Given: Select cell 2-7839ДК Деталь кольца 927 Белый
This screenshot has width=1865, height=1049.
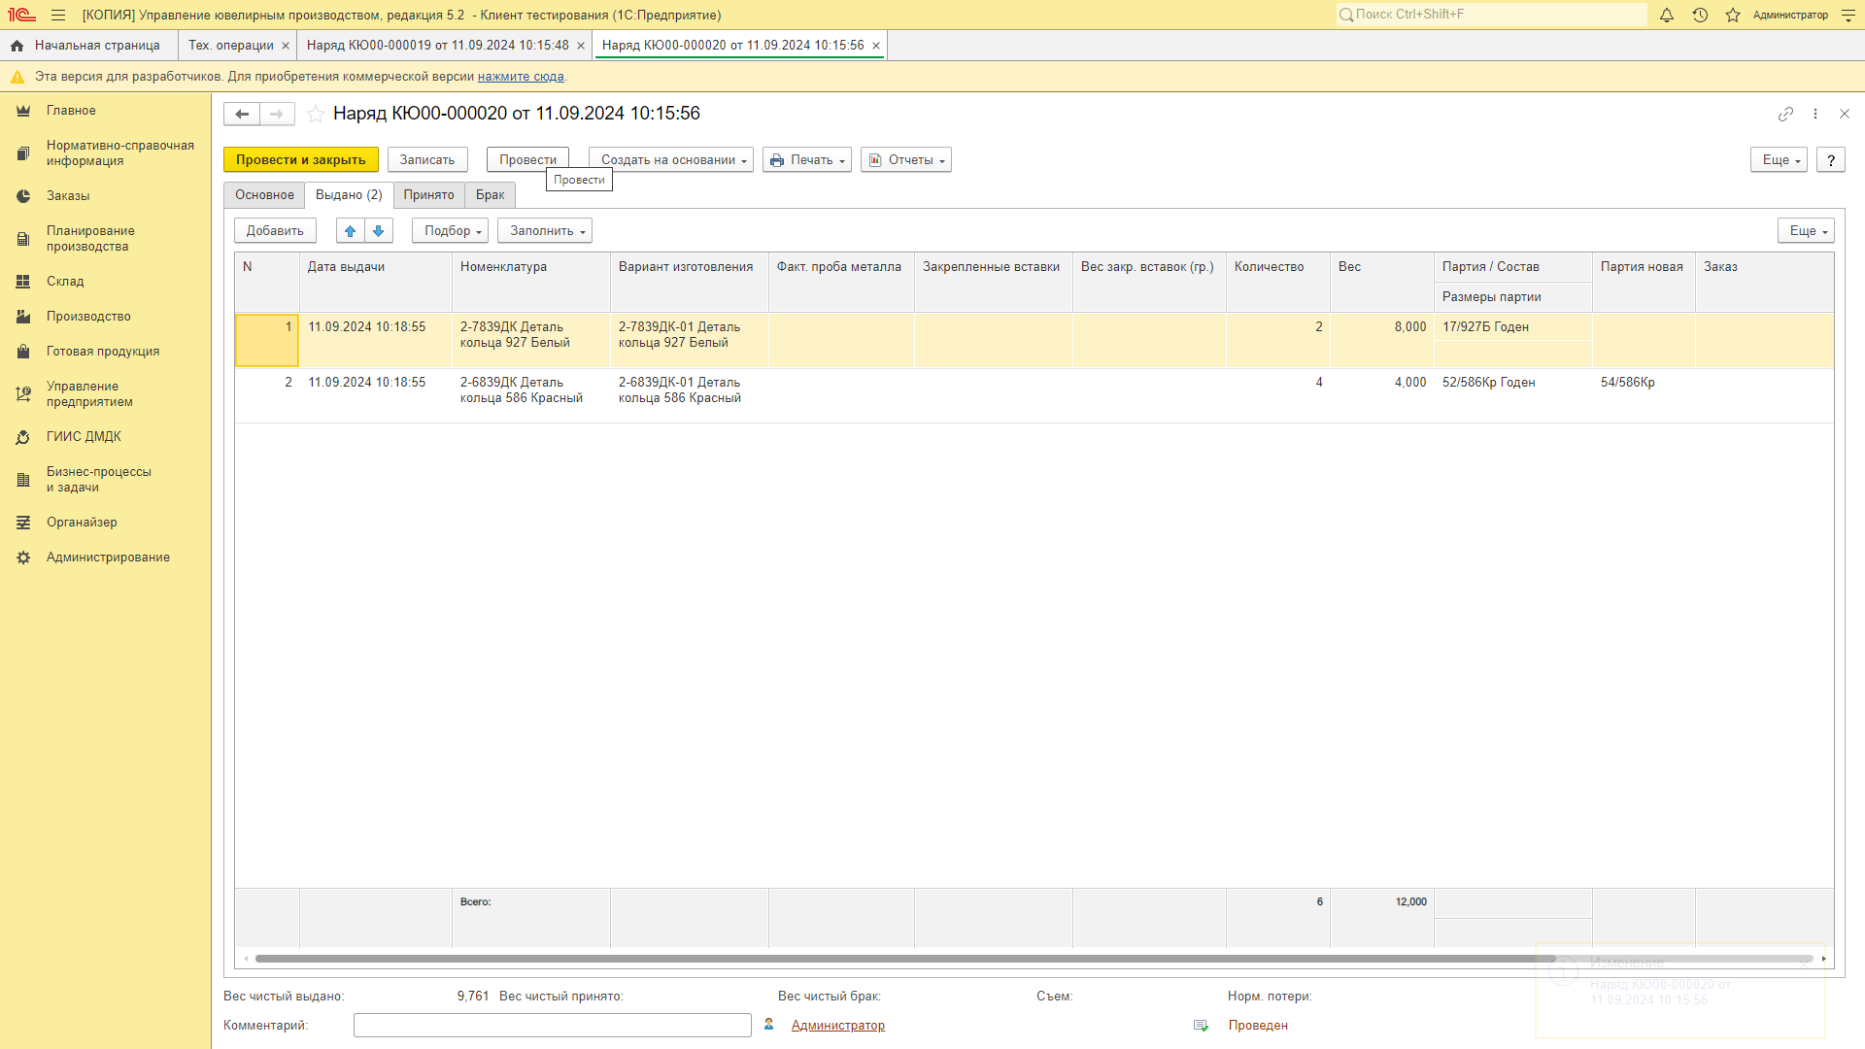Looking at the screenshot, I should [x=530, y=340].
